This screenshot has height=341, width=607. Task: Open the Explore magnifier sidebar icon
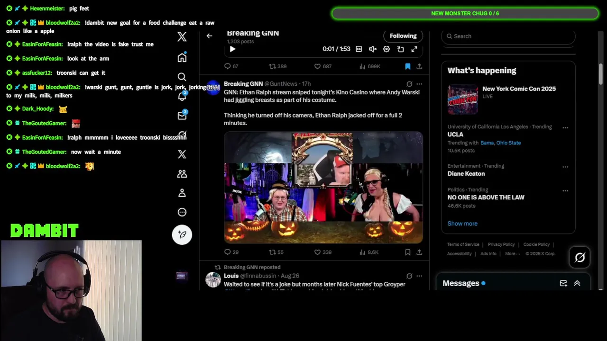coord(182,77)
